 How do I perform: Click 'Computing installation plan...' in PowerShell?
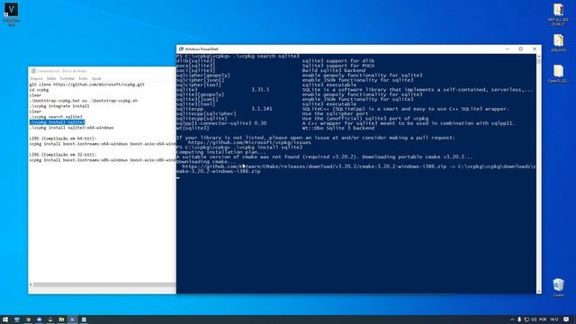[x=221, y=152]
